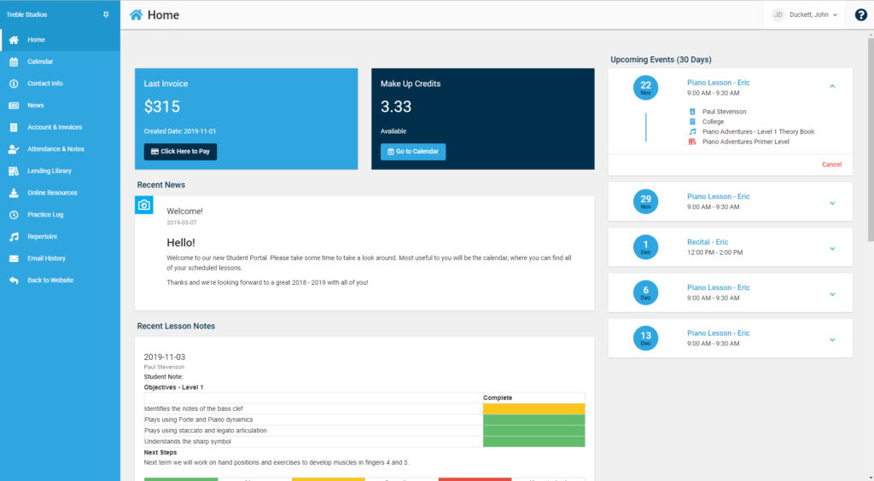Open Practice Log menu item
Image resolution: width=874 pixels, height=481 pixels.
click(61, 214)
